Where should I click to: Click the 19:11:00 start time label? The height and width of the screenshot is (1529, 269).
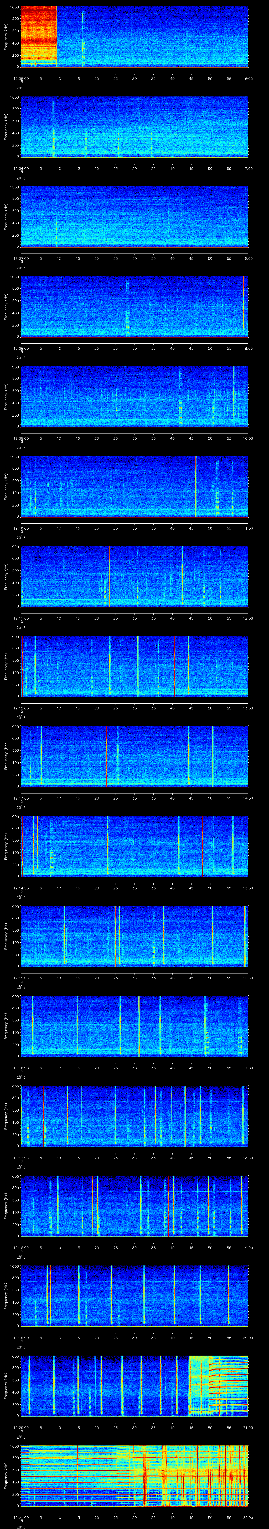[x=21, y=618]
